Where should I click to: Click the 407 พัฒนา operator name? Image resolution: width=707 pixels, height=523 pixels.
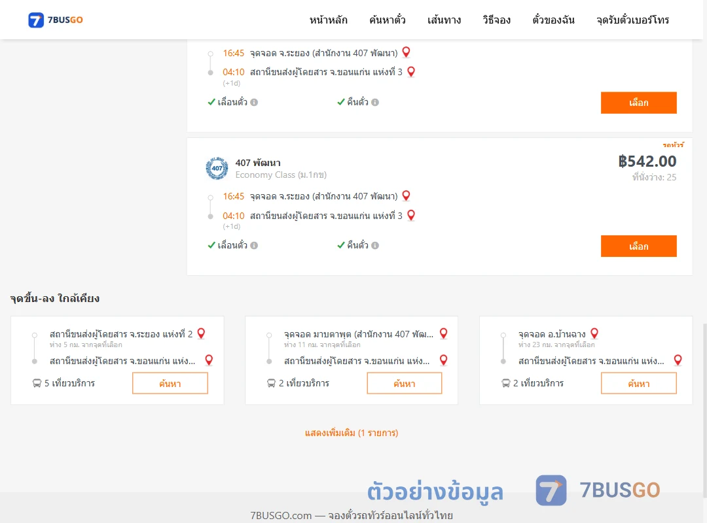point(258,163)
